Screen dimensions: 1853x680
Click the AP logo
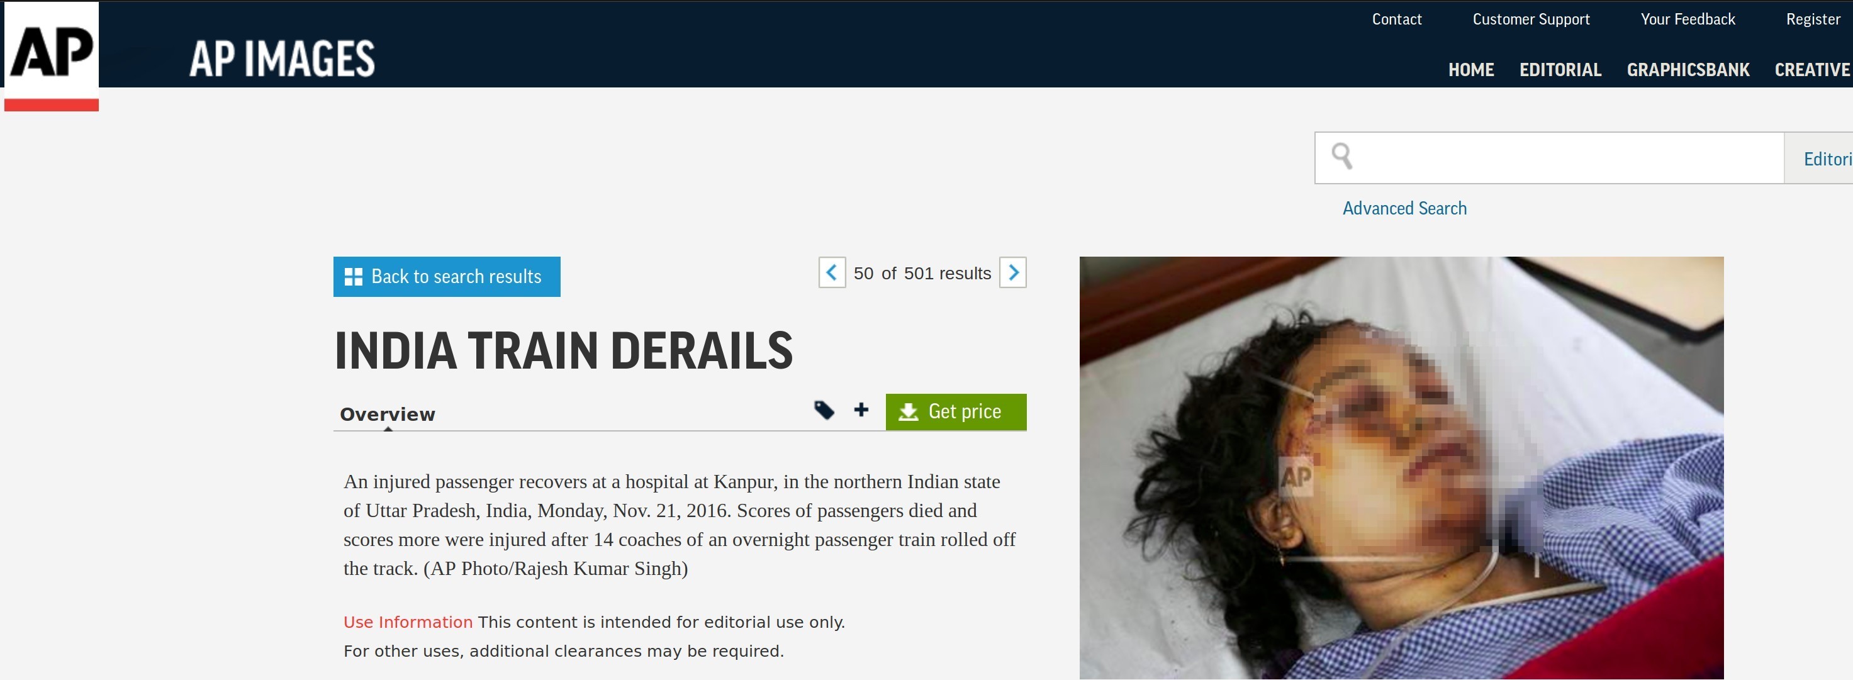[51, 56]
